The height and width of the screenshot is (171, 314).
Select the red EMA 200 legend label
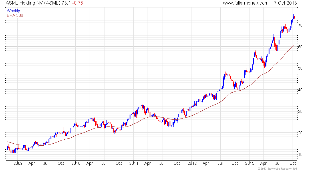(15, 15)
